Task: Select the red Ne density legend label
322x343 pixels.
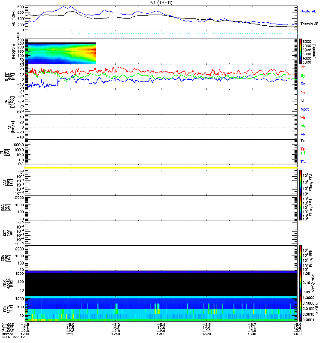Action: pos(303,92)
